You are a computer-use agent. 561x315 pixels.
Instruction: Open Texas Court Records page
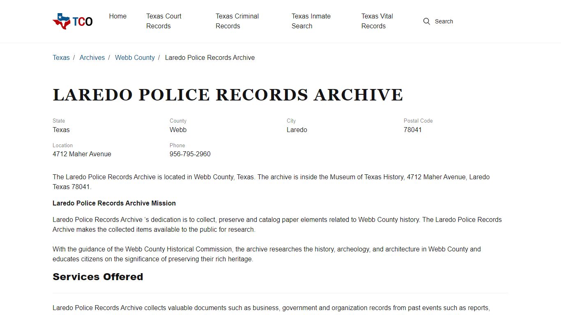[164, 21]
